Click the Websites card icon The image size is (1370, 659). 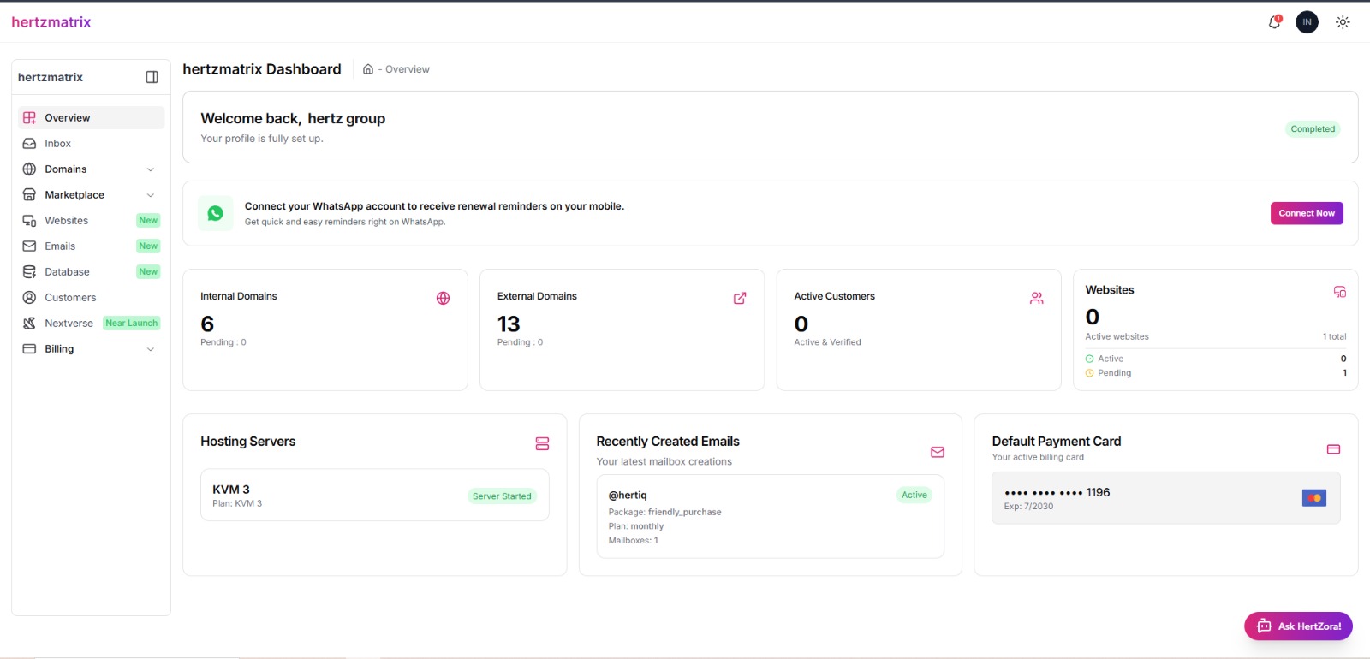pos(1340,292)
